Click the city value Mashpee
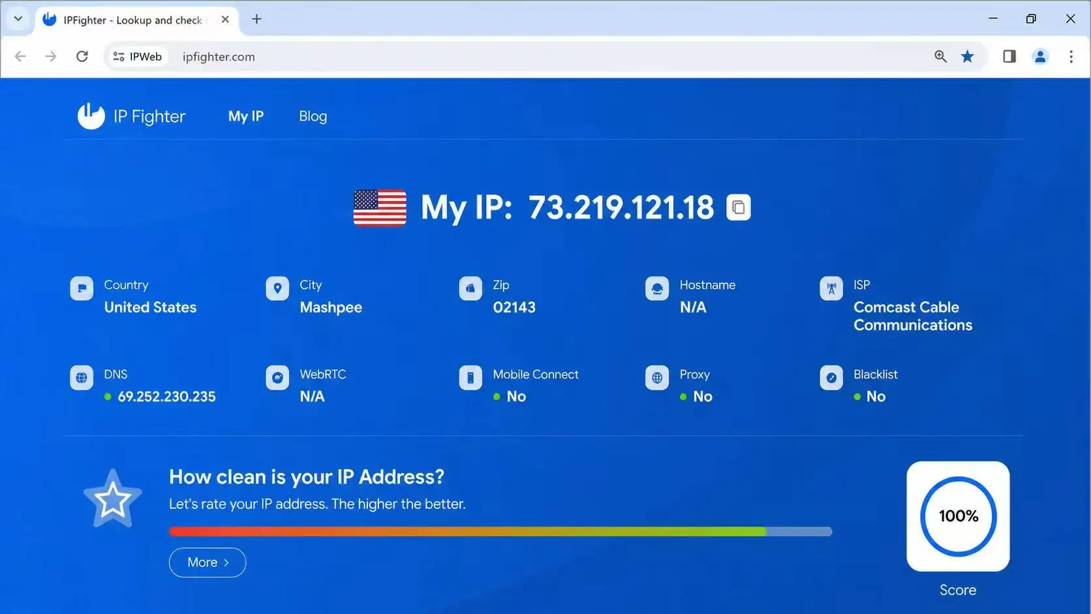Image resolution: width=1091 pixels, height=614 pixels. click(331, 307)
